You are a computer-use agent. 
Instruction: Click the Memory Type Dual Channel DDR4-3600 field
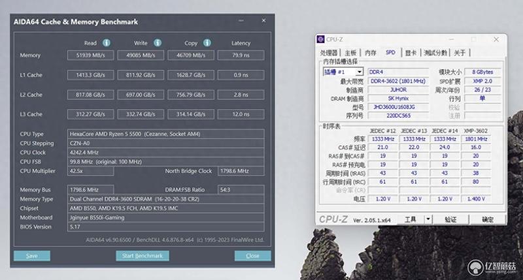coord(166,199)
